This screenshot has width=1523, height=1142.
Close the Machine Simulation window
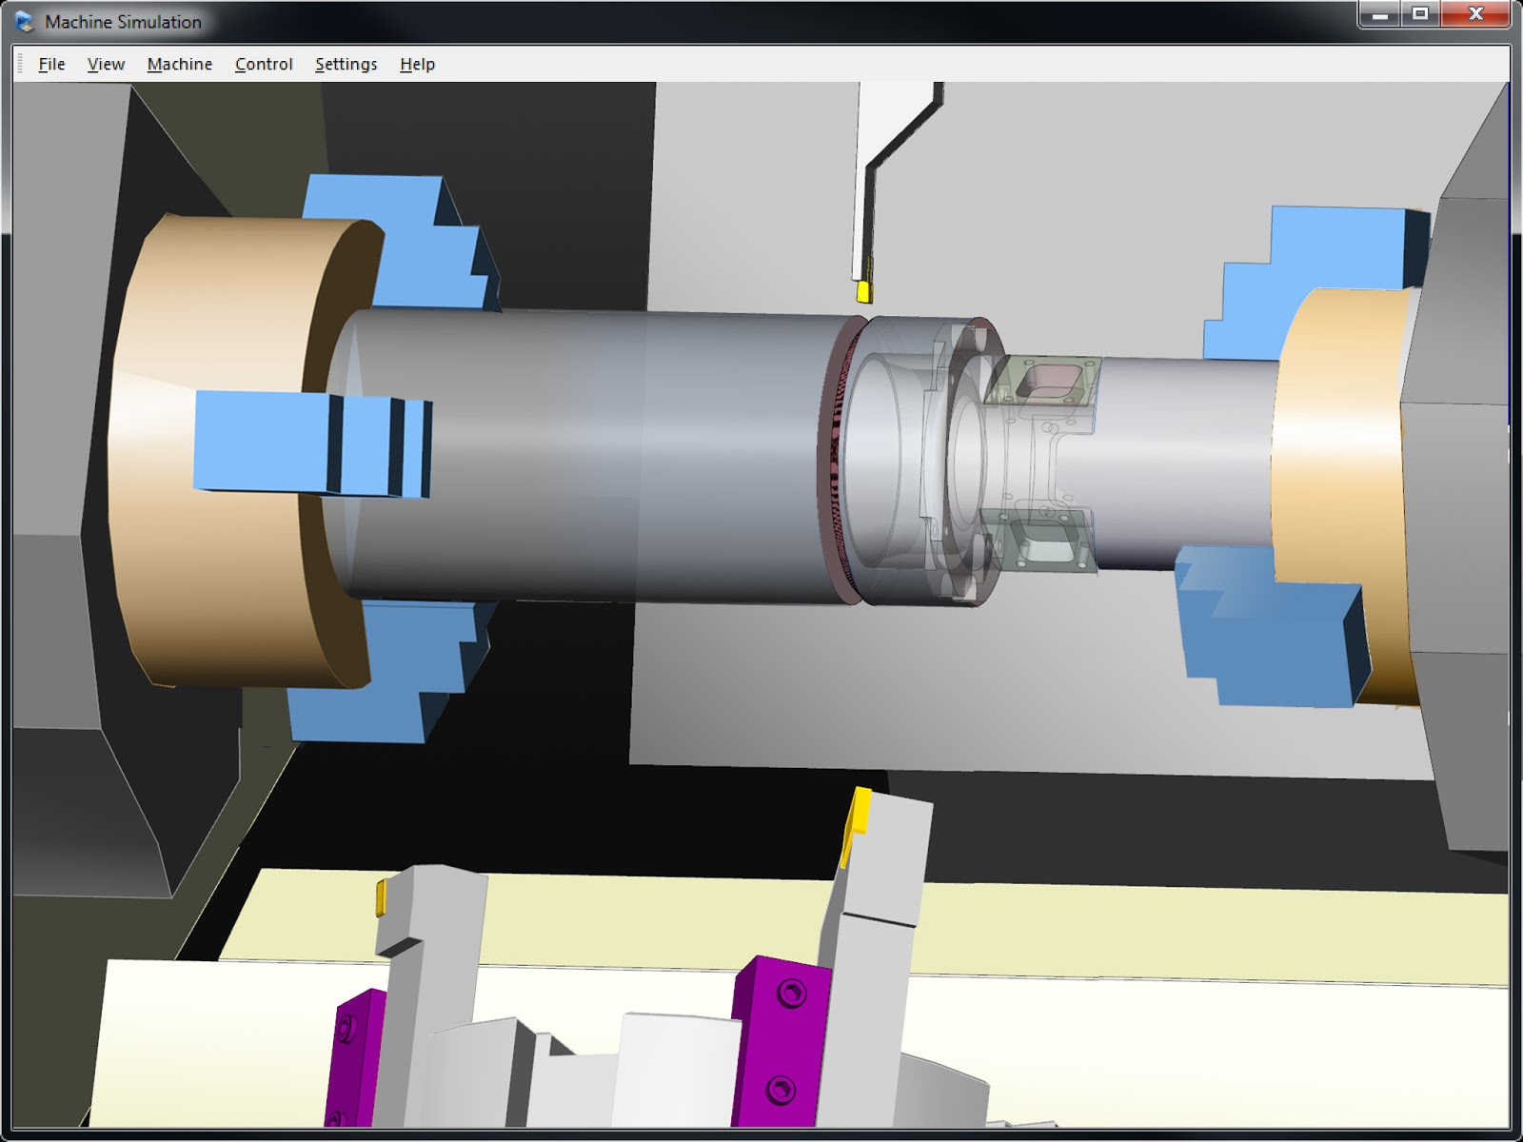point(1474,14)
